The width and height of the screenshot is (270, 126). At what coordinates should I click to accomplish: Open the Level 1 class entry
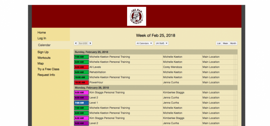point(94,103)
